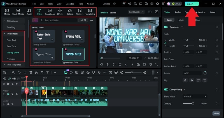
Task: Stop the preview playback
Action: pyautogui.click(x=120, y=64)
